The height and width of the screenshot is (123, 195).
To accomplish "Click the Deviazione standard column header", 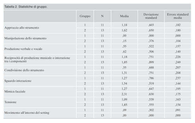I will [x=151, y=16].
